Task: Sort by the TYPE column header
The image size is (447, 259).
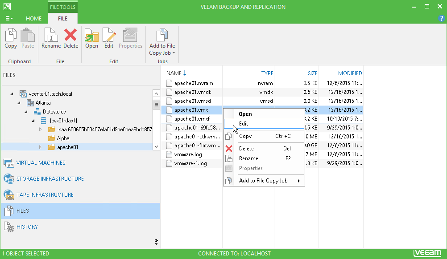Action: pos(267,73)
